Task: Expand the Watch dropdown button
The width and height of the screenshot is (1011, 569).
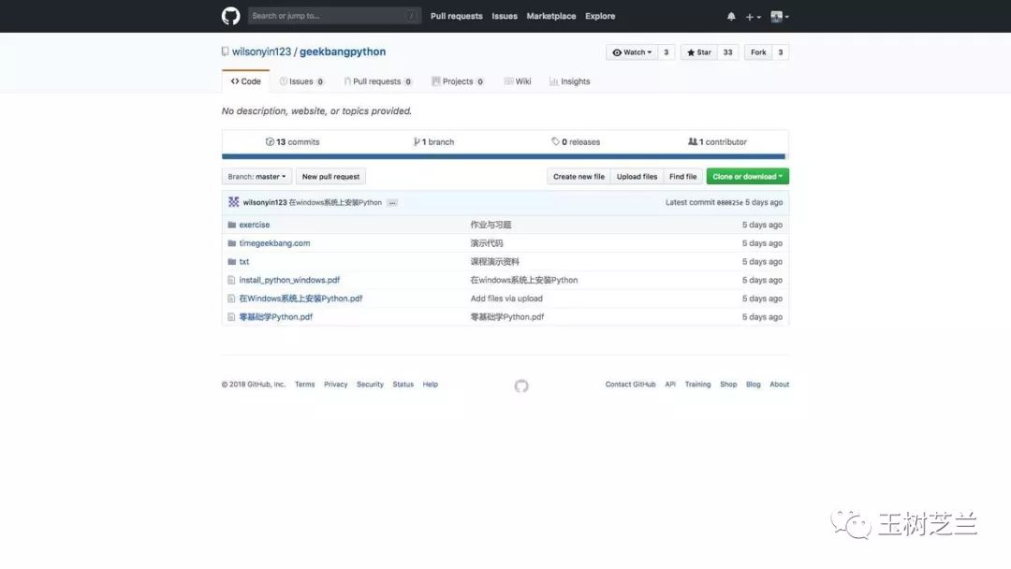Action: pos(632,52)
